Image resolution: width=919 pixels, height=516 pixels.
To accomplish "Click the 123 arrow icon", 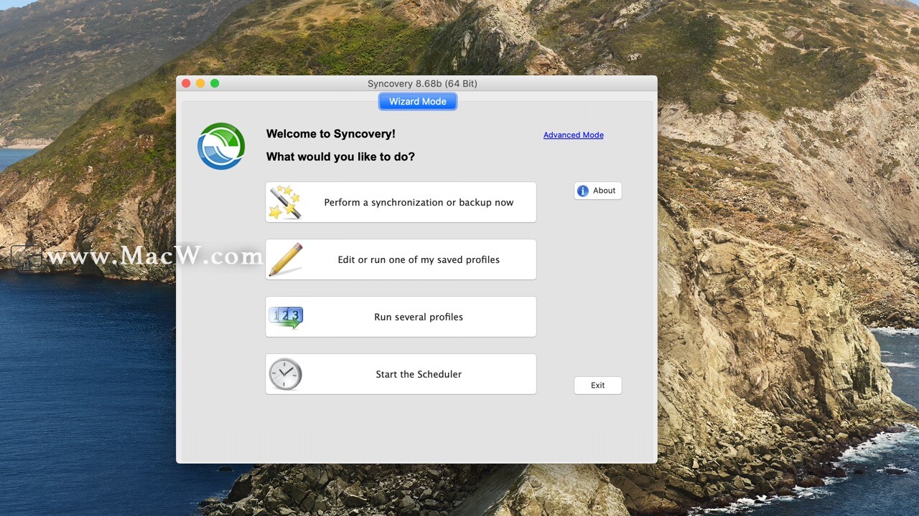I will pos(285,317).
